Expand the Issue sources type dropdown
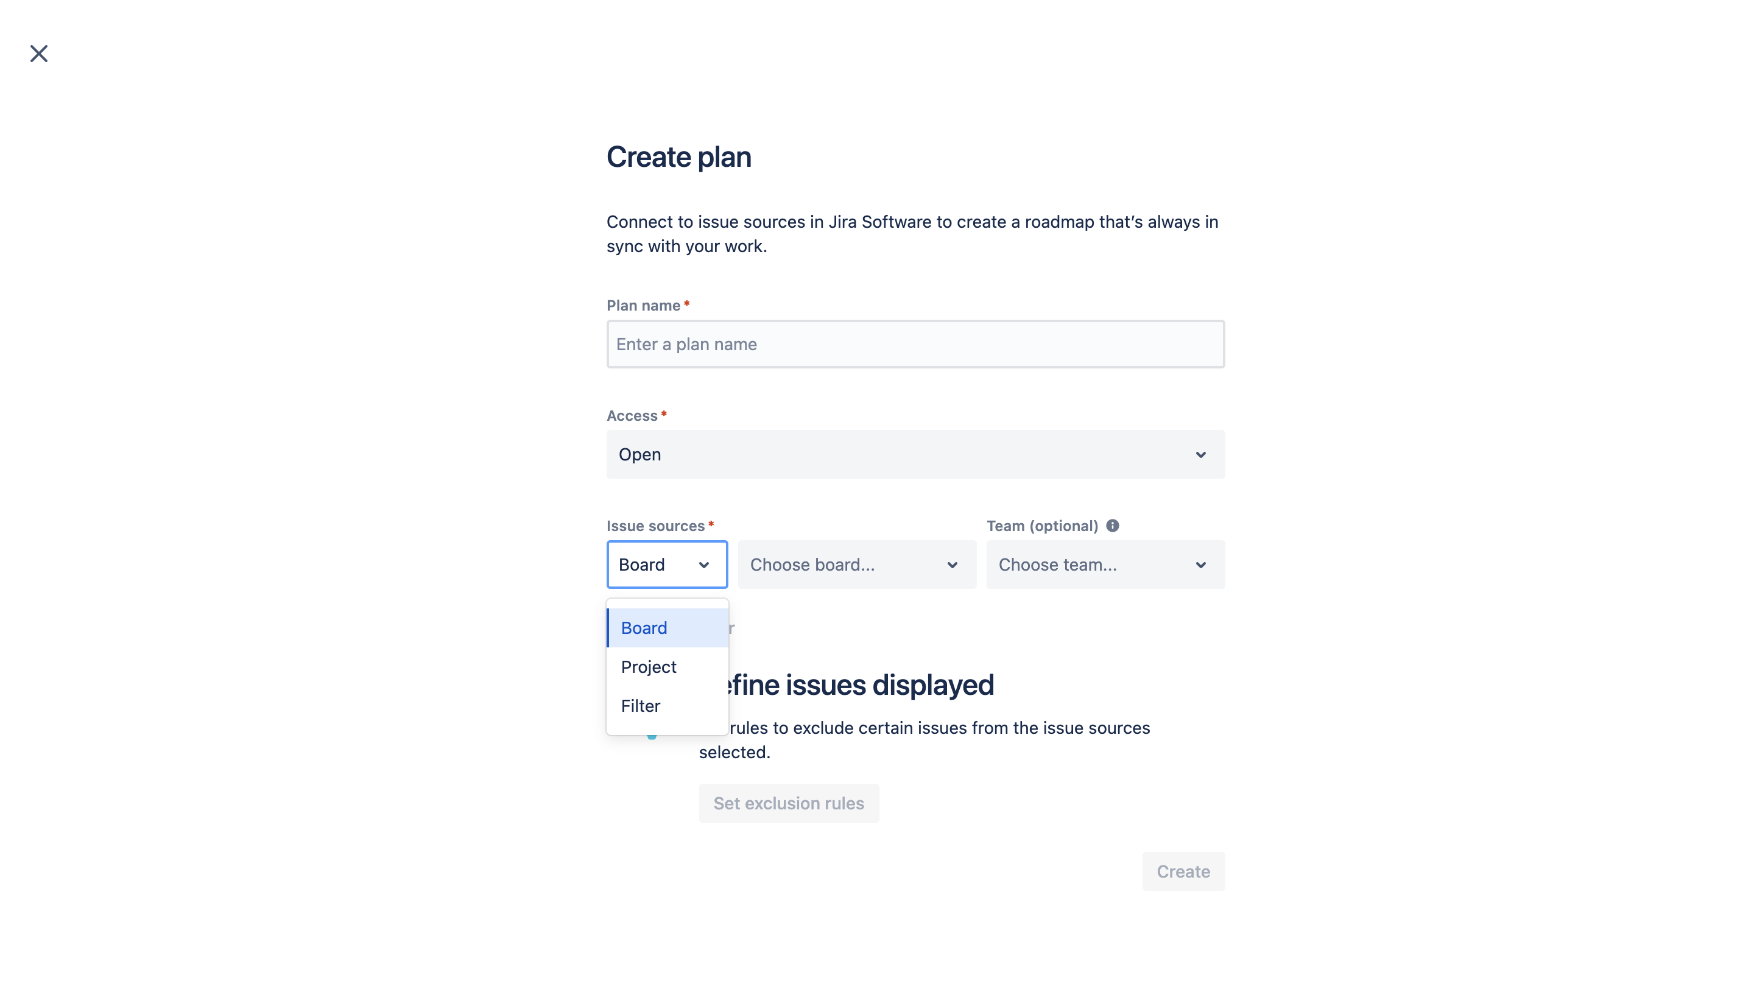This screenshot has height=1000, width=1754. click(x=666, y=564)
